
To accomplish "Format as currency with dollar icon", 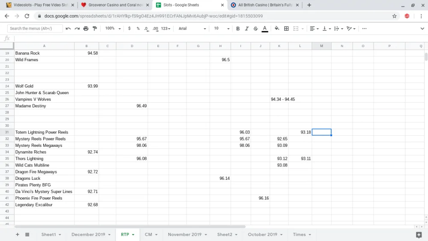I will (129, 28).
